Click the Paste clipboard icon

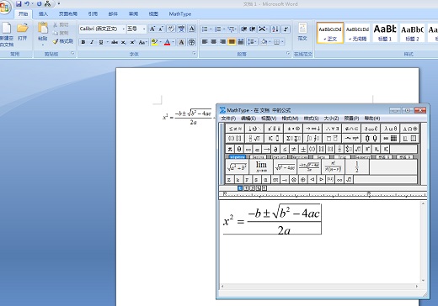point(43,28)
